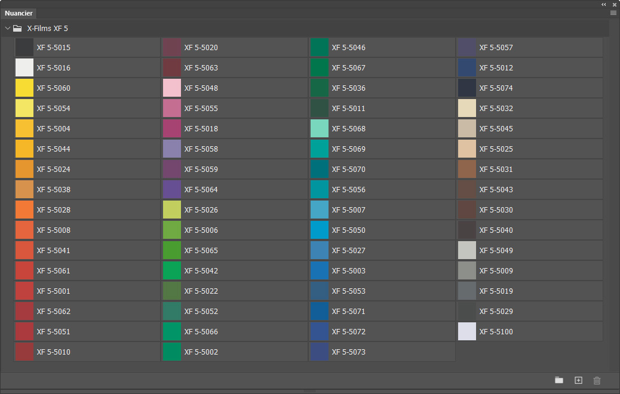This screenshot has width=620, height=394.
Task: Create a new swatch with plus icon
Action: (578, 380)
